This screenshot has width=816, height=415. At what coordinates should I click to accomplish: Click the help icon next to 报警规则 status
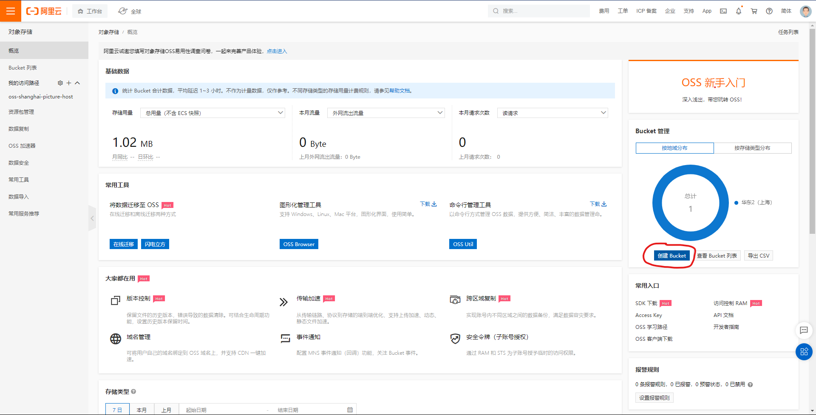coord(750,385)
